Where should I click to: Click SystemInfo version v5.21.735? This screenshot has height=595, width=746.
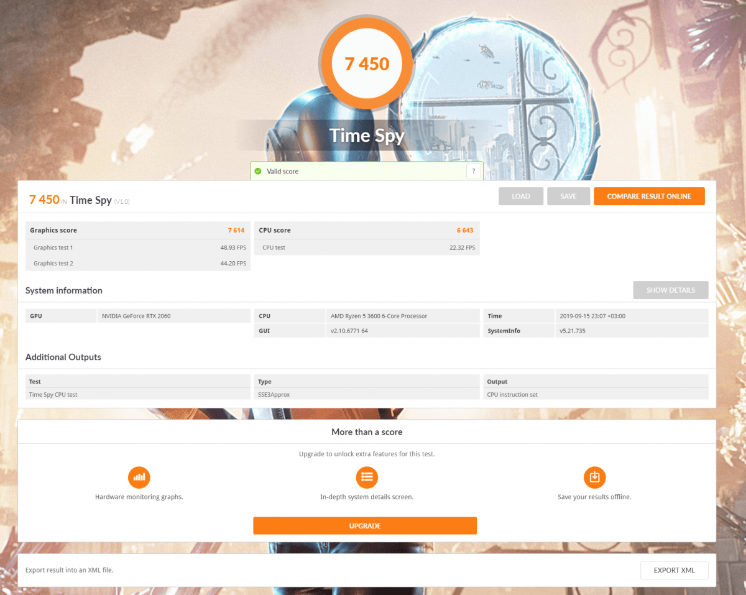[572, 331]
